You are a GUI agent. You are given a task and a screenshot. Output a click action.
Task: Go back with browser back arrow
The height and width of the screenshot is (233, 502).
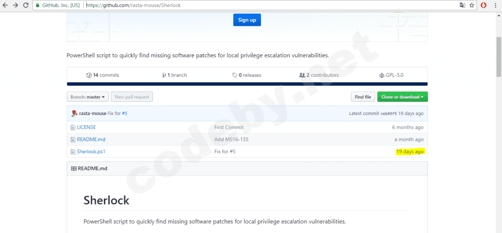click(5, 5)
